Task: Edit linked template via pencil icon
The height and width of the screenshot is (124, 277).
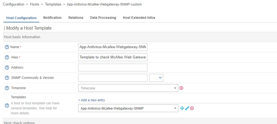Action: [x=187, y=108]
